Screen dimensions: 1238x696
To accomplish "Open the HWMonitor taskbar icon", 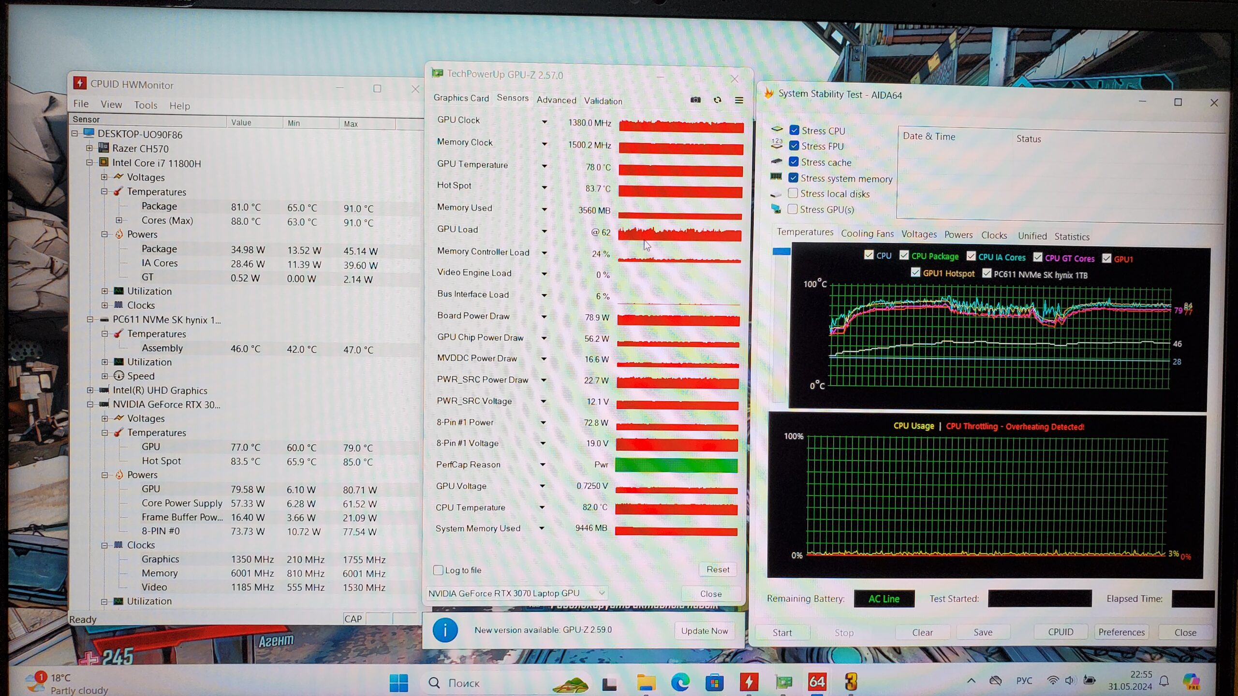I will tap(749, 682).
